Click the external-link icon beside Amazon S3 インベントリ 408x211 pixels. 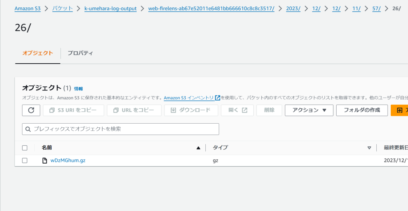(218, 98)
